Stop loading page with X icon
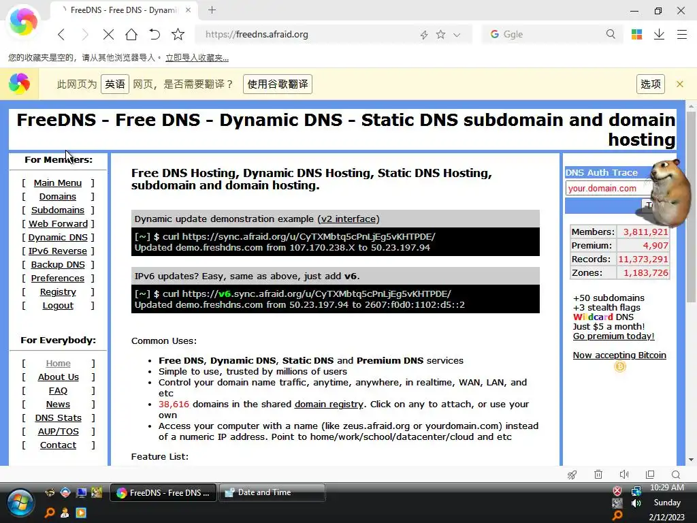This screenshot has height=523, width=697. click(x=108, y=34)
